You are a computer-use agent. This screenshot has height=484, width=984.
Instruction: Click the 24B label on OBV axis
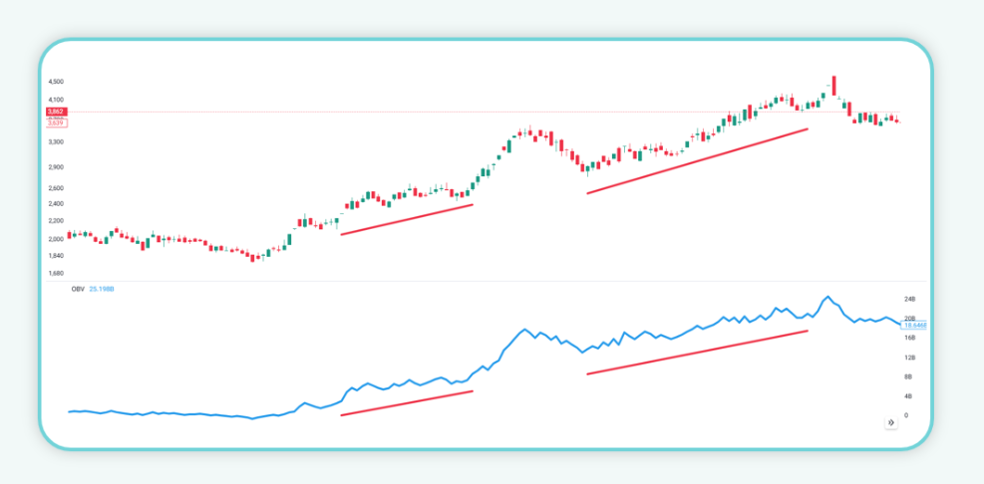(x=909, y=299)
